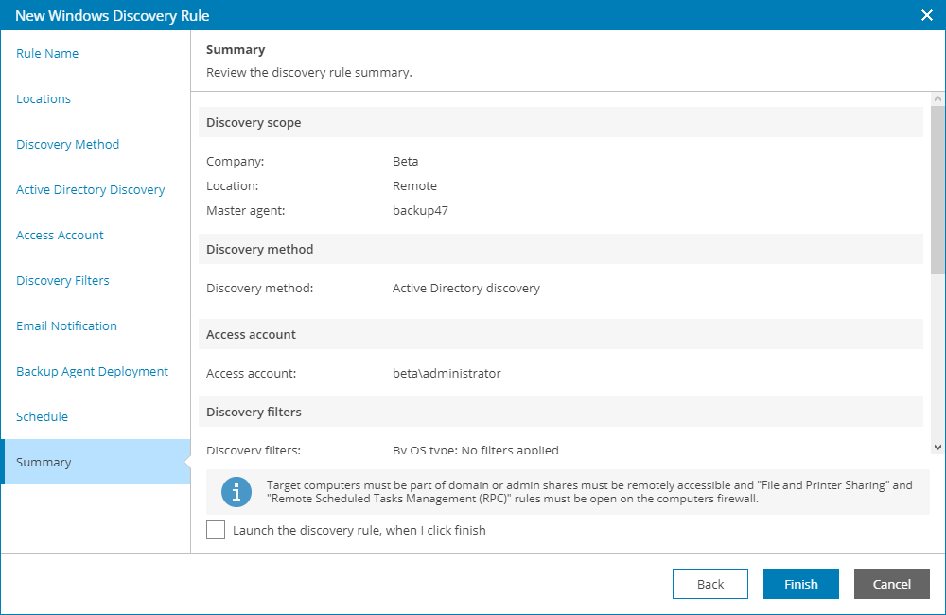This screenshot has height=615, width=946.
Task: Select the Schedule step
Action: pos(42,416)
